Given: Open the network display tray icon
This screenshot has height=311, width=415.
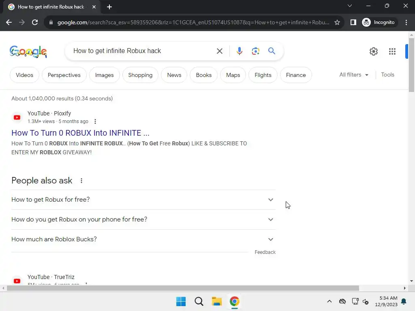Looking at the screenshot, I should [x=355, y=301].
